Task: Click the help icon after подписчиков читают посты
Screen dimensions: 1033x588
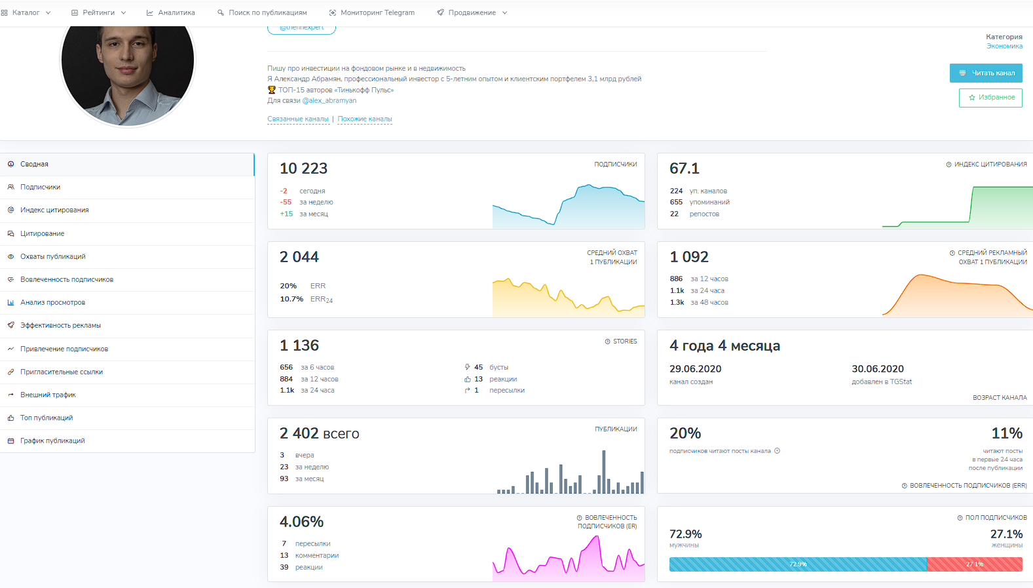Action: tap(777, 451)
